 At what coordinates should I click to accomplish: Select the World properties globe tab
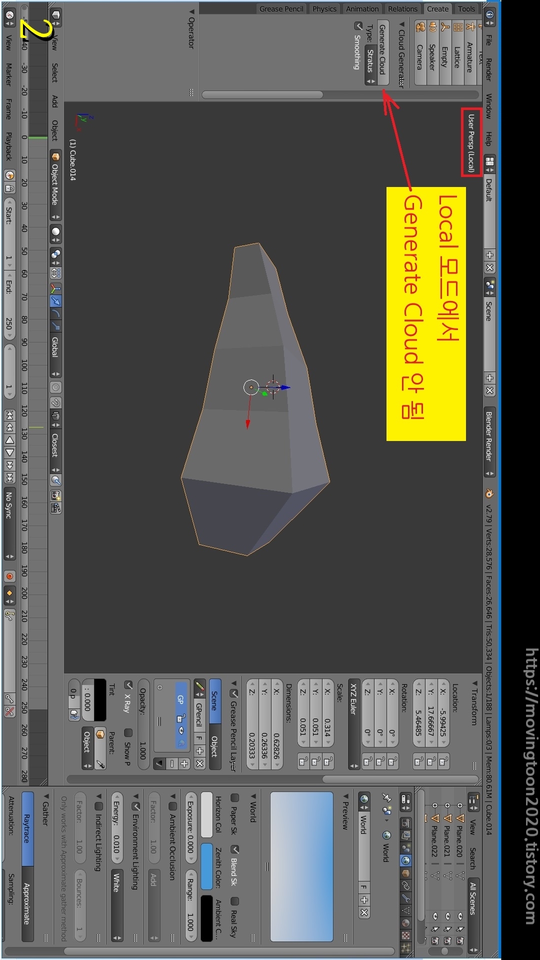tap(406, 860)
